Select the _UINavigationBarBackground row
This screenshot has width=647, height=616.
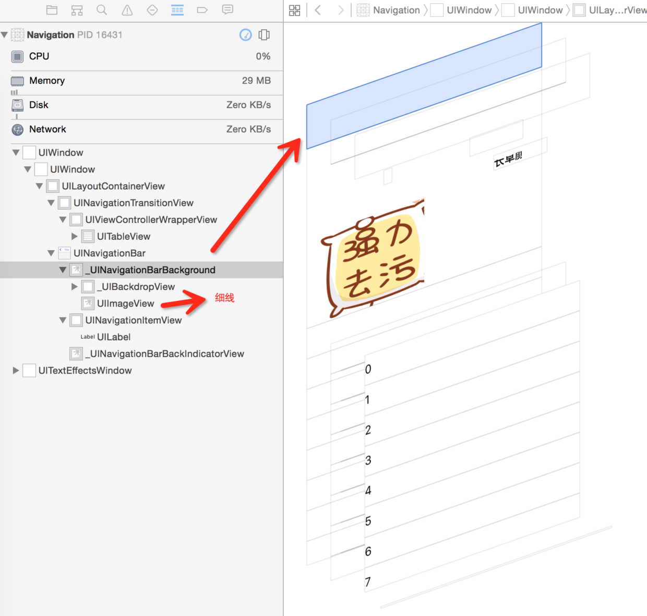[141, 270]
